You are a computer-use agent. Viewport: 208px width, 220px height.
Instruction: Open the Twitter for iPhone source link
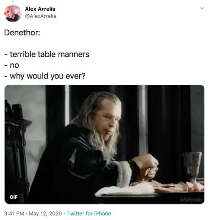click(x=89, y=213)
